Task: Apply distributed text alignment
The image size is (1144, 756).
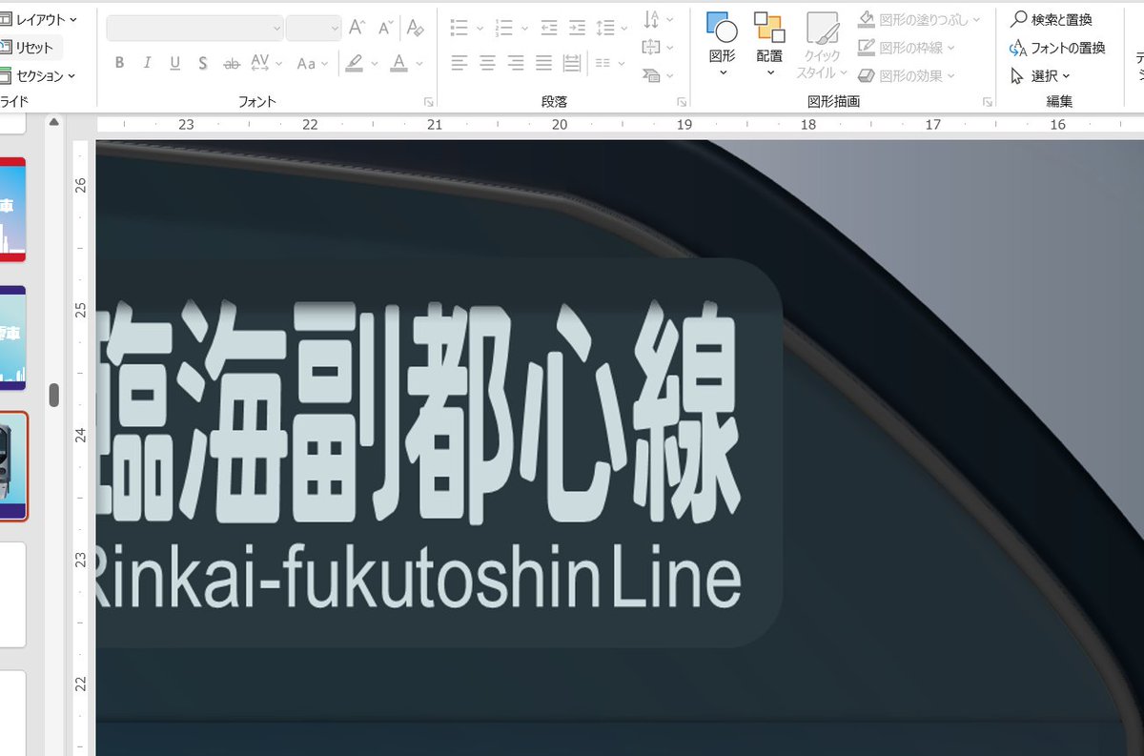Action: (572, 64)
